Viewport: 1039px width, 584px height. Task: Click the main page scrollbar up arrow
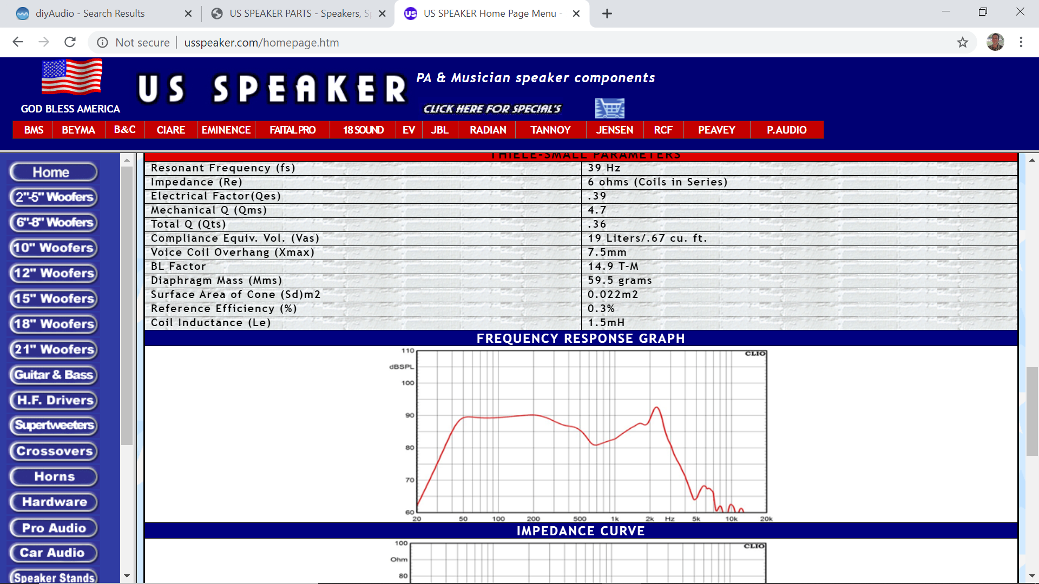[x=1032, y=160]
